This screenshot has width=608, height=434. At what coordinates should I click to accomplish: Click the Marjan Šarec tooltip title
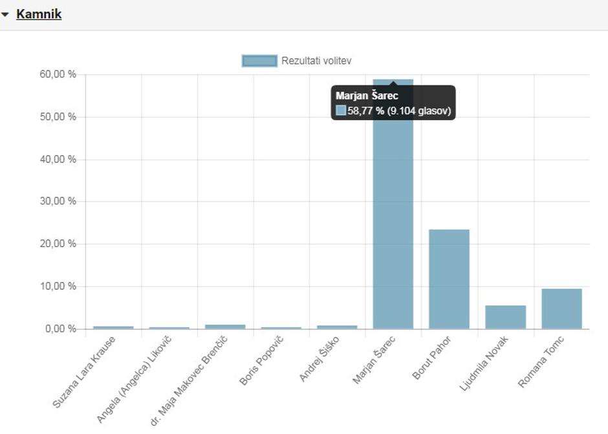click(367, 96)
